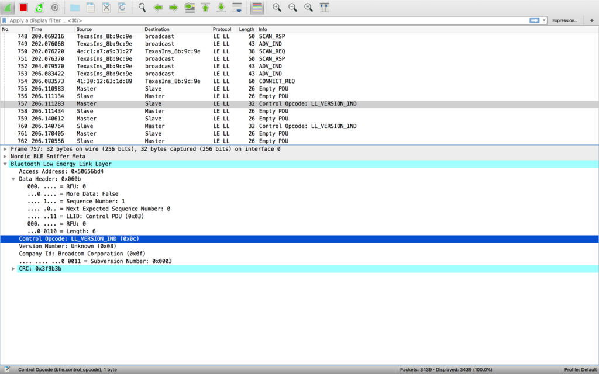
Task: Expand the CRC 0x3f9b3b node
Action: tap(13, 269)
